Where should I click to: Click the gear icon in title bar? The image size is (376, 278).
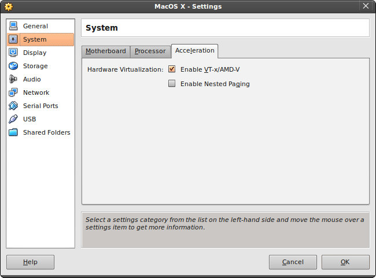click(8, 6)
